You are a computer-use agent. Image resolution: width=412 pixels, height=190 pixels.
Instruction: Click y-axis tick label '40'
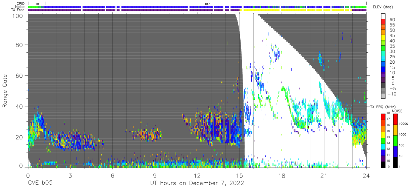pos(19,106)
